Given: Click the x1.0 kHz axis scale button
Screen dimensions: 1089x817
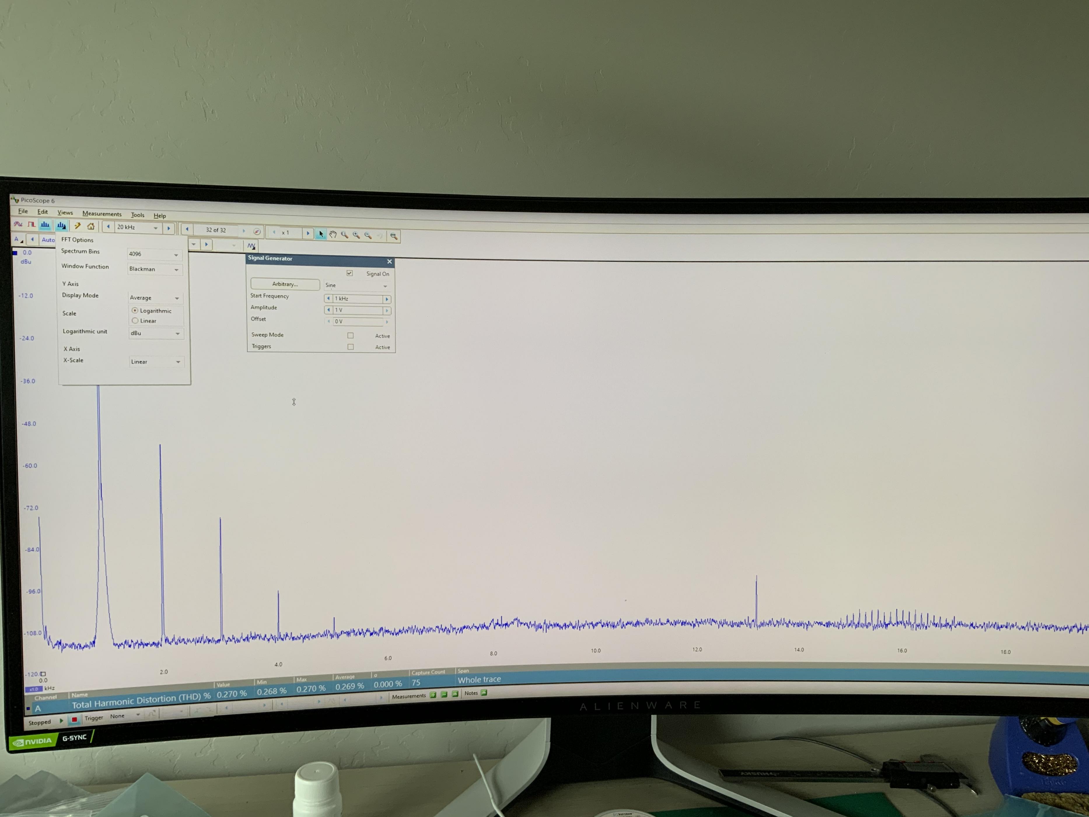Looking at the screenshot, I should [34, 689].
